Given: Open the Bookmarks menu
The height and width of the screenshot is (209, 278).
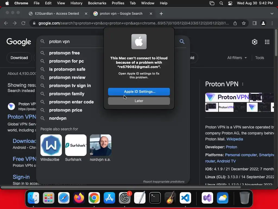Looking at the screenshot, I should click(97, 3).
